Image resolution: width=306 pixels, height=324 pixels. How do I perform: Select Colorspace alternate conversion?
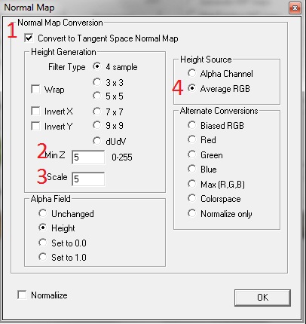pyautogui.click(x=191, y=198)
